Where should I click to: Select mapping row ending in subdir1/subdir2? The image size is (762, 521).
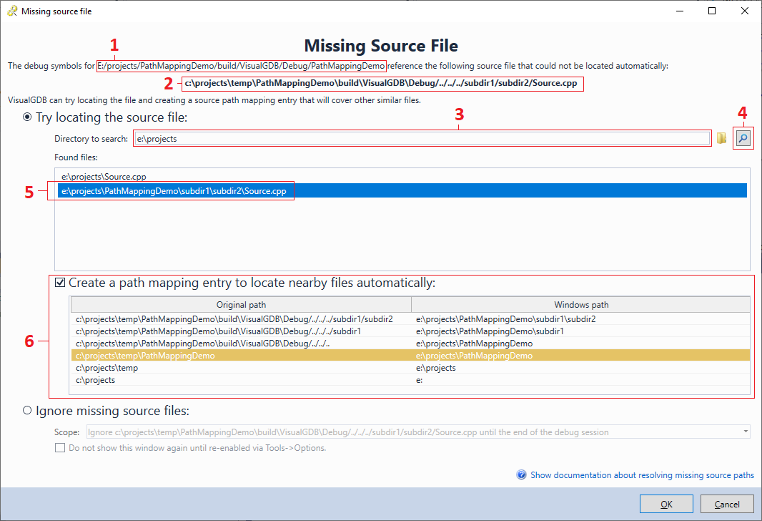(x=410, y=319)
